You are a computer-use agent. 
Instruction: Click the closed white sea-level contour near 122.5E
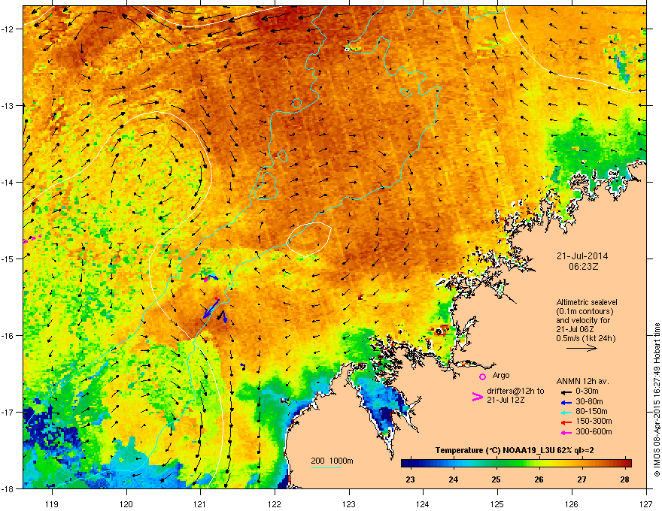[x=308, y=239]
